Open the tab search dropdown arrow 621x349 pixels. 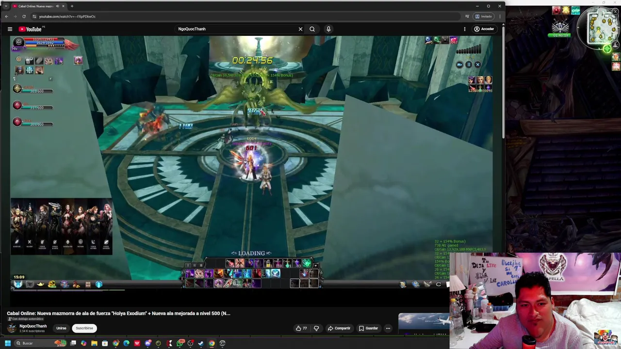tap(6, 6)
